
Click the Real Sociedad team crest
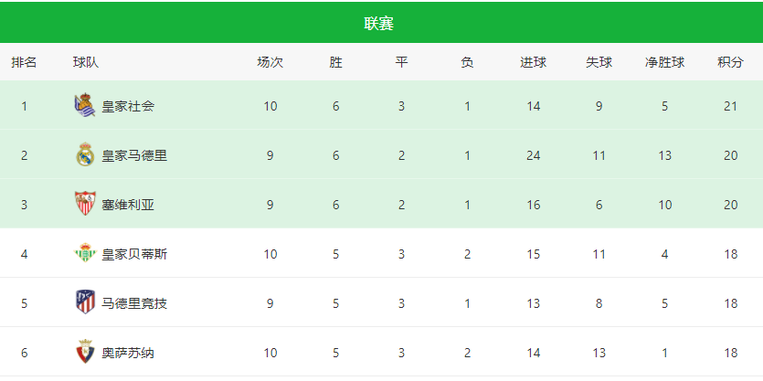click(85, 106)
